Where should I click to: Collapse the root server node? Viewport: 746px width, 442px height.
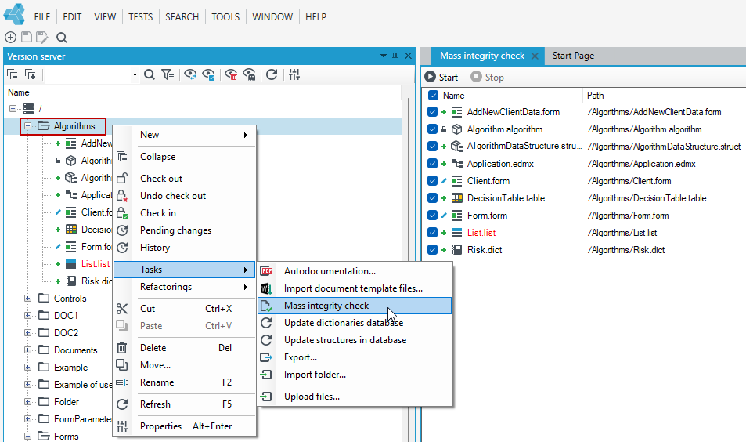[x=13, y=109]
